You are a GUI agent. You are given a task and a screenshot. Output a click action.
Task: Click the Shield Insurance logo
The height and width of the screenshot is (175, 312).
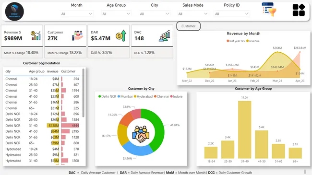14,12
